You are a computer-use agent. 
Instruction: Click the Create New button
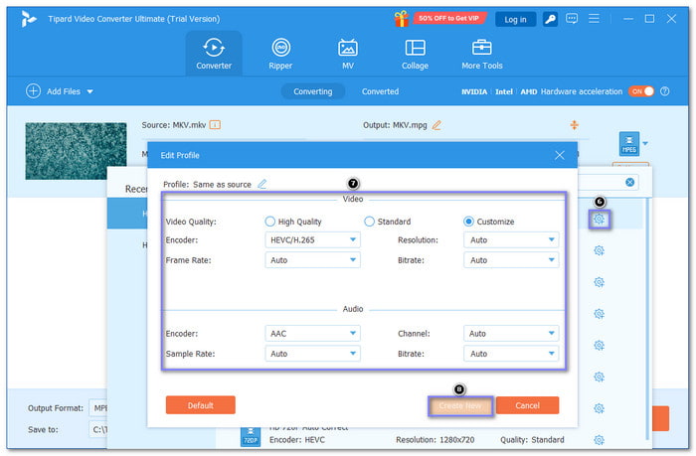460,405
